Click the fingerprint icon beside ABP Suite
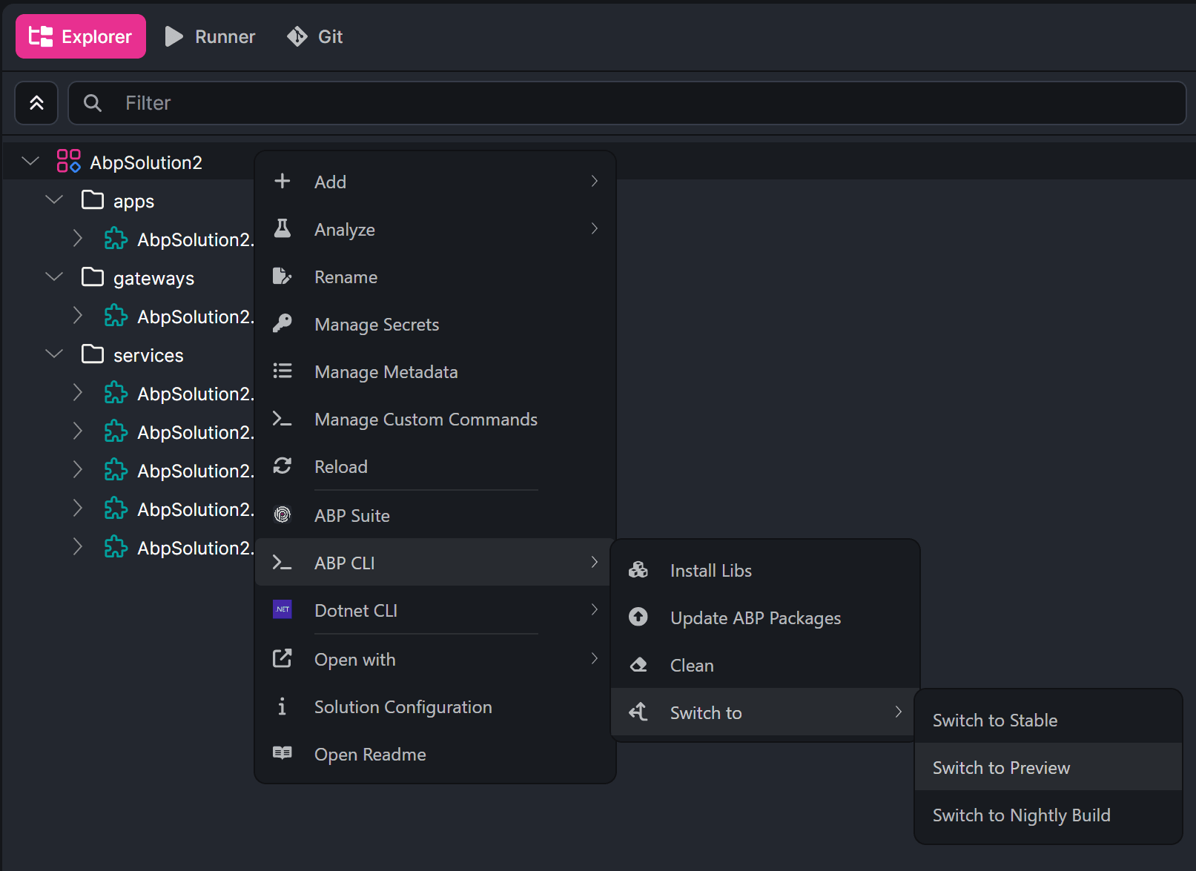 pos(283,514)
